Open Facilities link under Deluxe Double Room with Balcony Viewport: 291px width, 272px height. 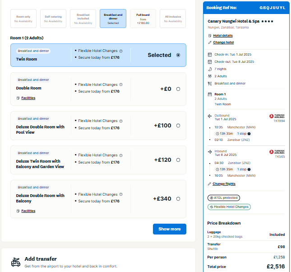(28, 211)
